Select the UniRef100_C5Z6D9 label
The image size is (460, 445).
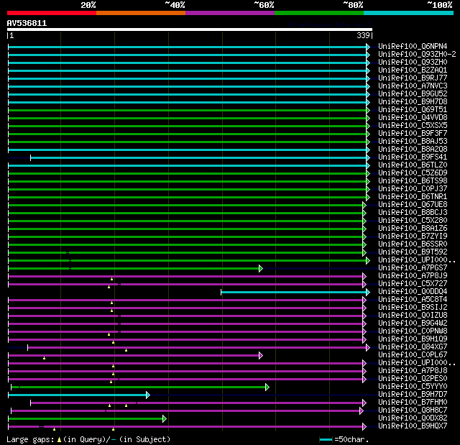[413, 173]
